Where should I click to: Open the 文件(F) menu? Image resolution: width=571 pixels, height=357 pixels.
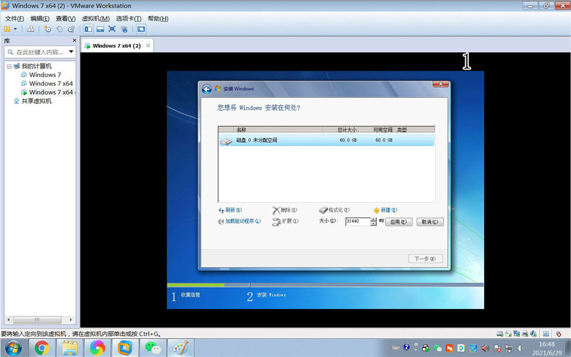click(x=15, y=19)
